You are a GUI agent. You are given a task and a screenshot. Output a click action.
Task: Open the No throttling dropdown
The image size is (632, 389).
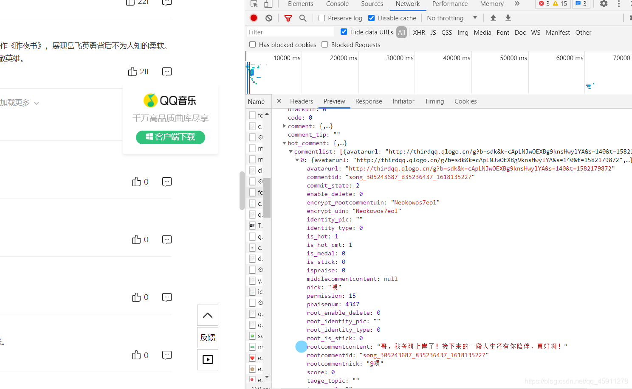(452, 18)
